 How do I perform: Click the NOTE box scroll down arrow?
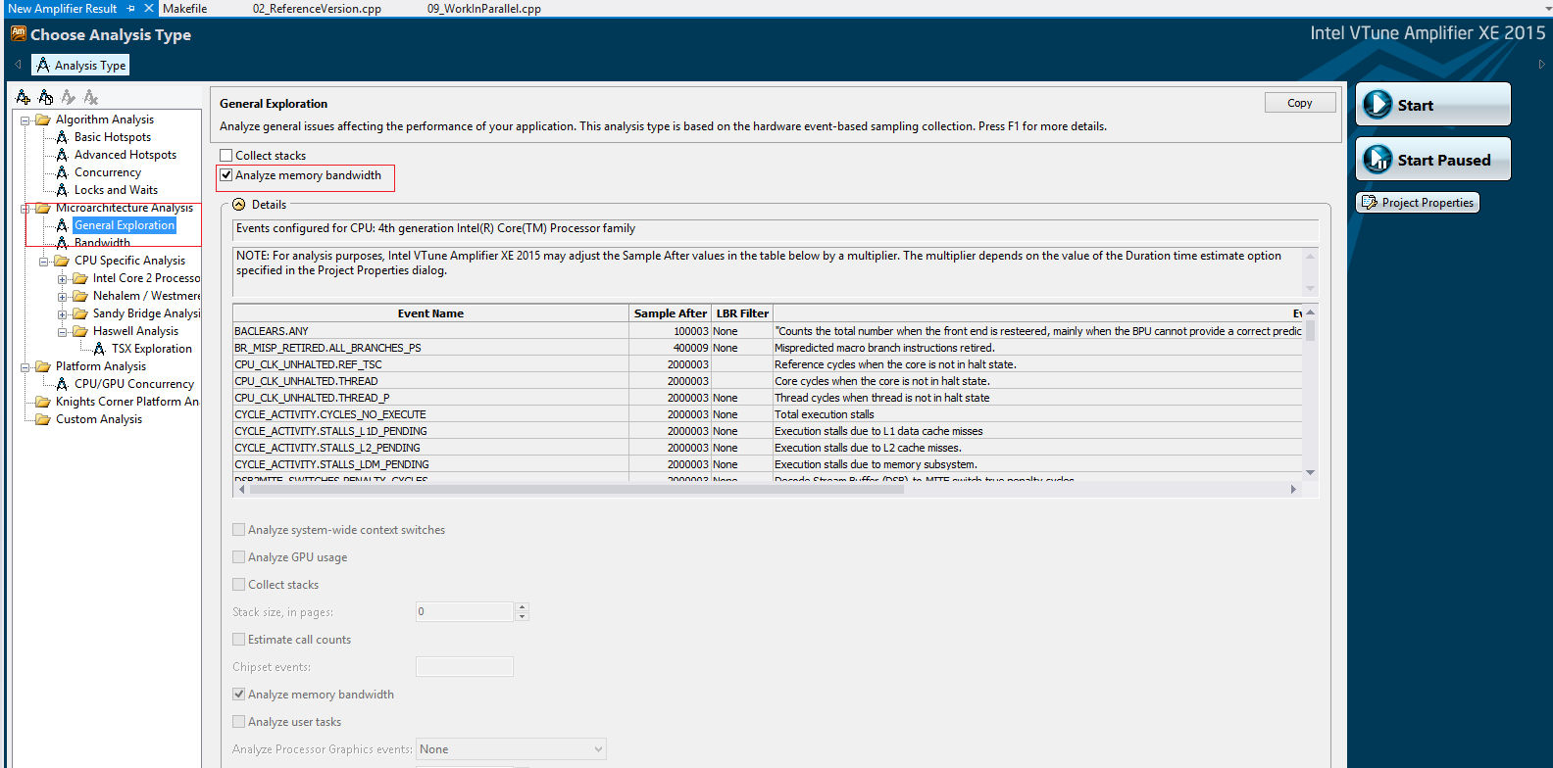click(x=1310, y=288)
